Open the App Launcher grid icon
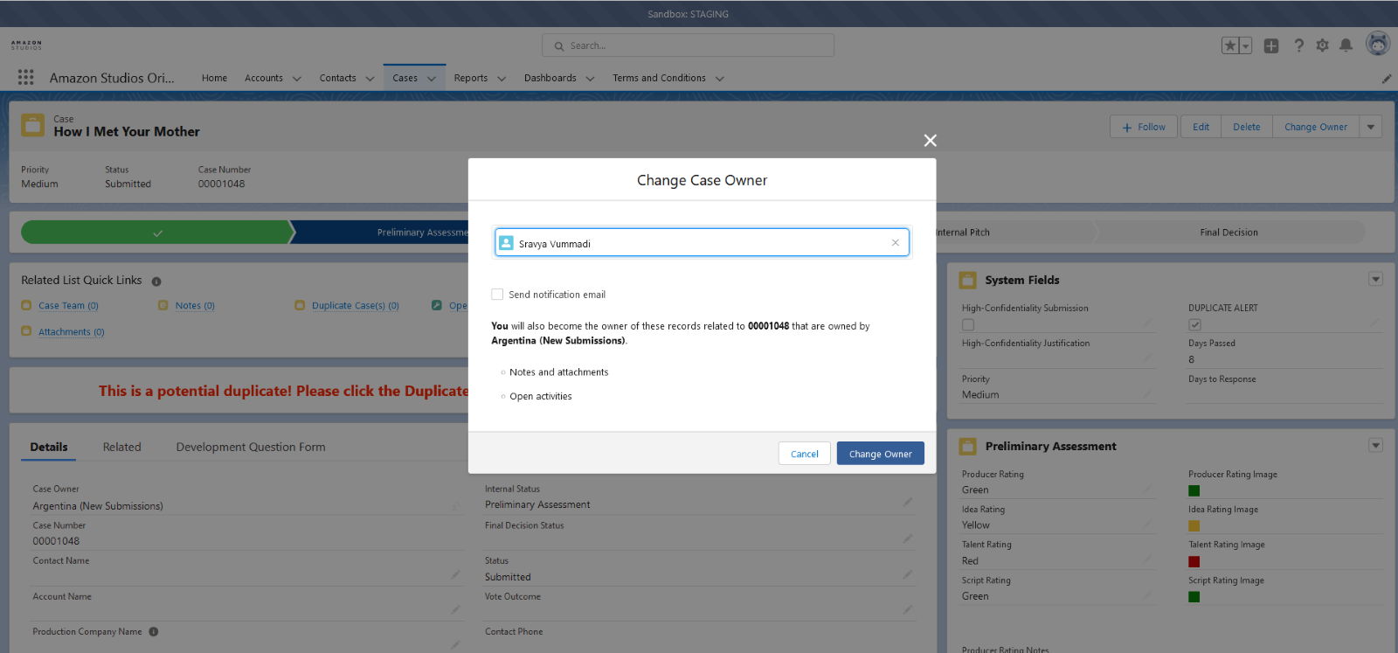This screenshot has height=653, width=1398. [x=26, y=77]
